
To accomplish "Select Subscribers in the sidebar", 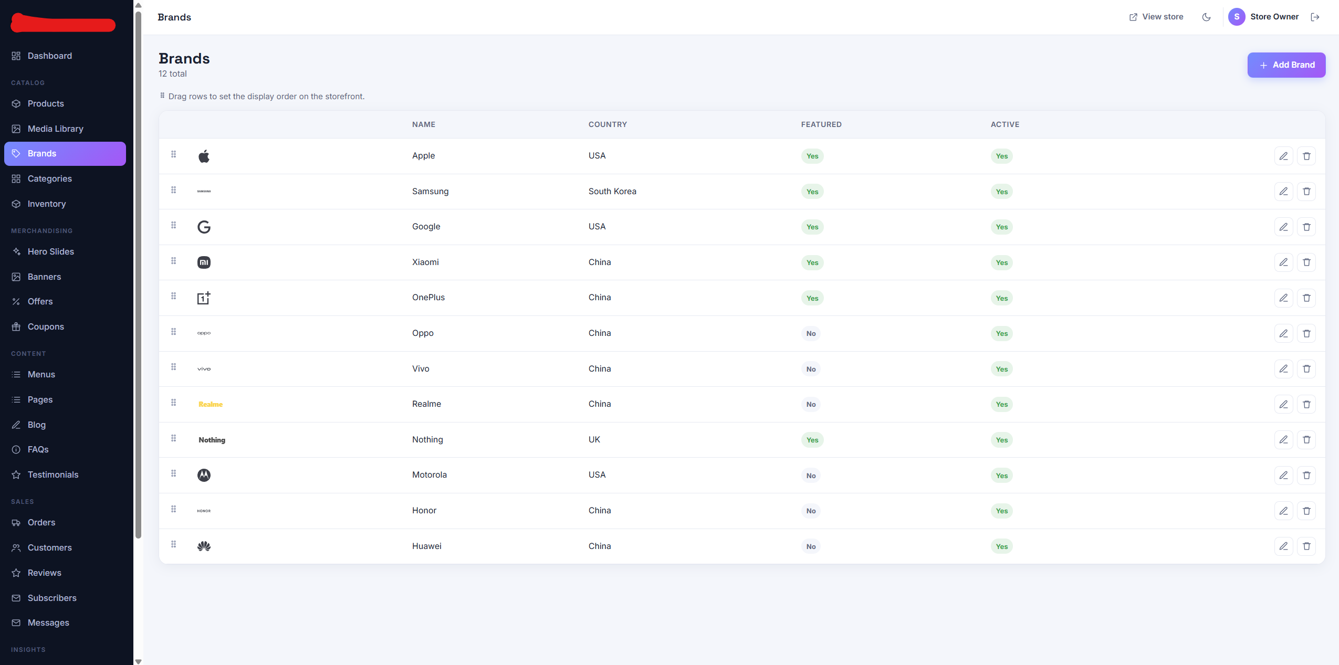I will (x=65, y=598).
